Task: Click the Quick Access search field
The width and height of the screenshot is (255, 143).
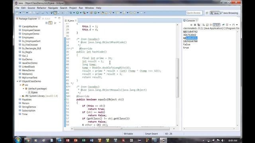Action: point(194,13)
